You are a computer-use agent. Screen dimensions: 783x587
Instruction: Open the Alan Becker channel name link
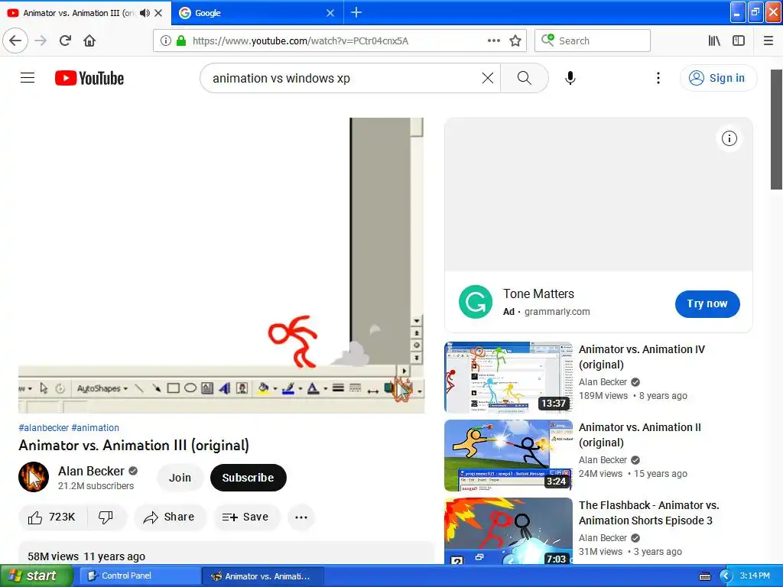tap(92, 471)
